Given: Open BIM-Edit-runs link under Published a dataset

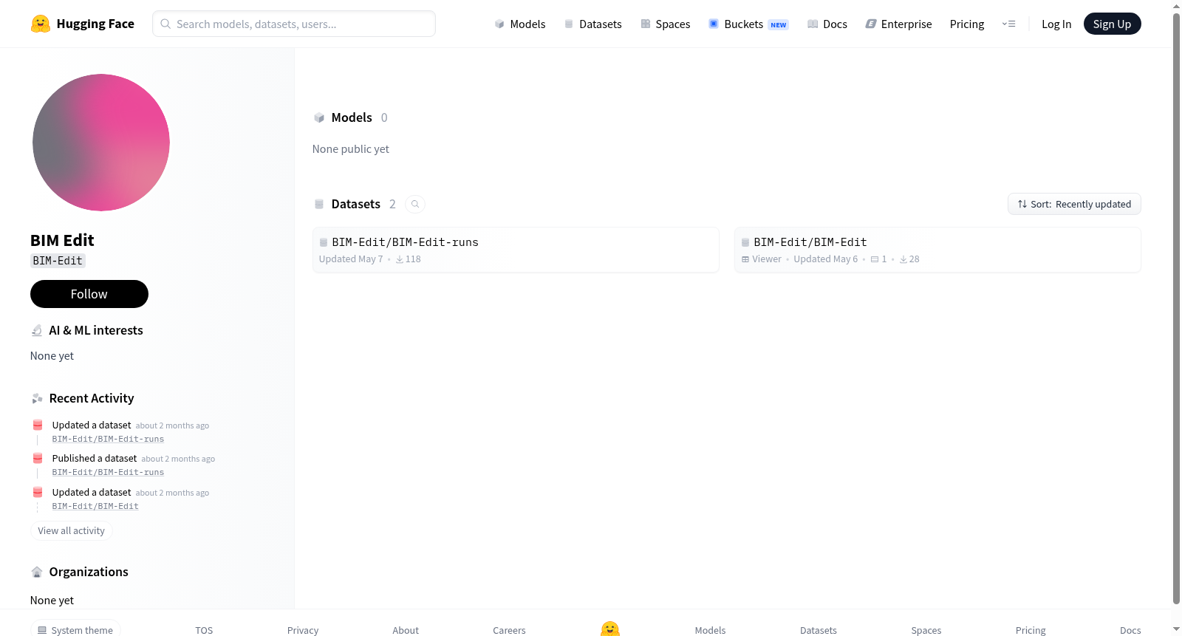Looking at the screenshot, I should (108, 473).
